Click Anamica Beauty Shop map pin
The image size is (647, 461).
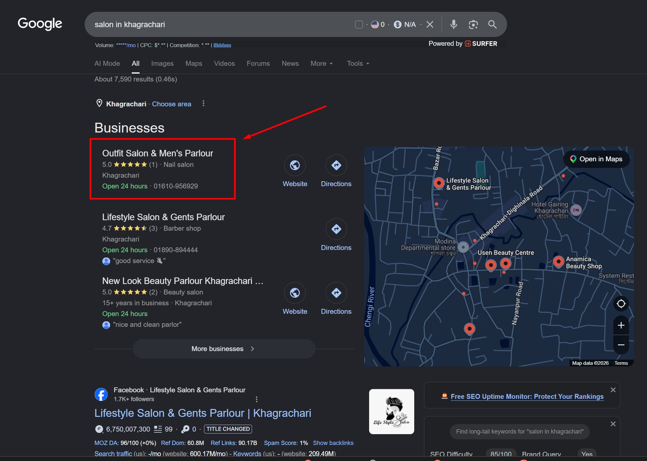(558, 262)
